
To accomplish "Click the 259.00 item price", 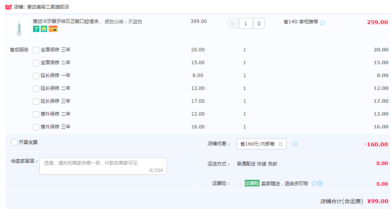I will pyautogui.click(x=377, y=22).
